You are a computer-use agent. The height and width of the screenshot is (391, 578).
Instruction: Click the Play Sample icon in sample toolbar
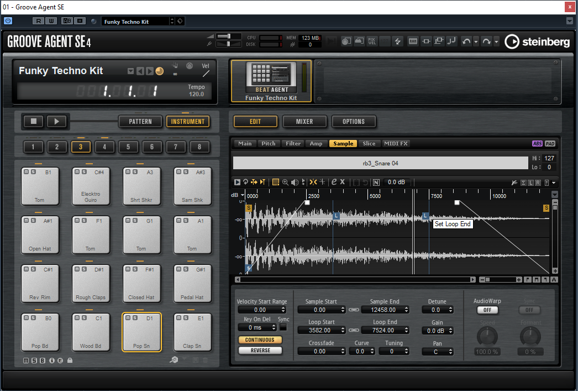point(237,182)
